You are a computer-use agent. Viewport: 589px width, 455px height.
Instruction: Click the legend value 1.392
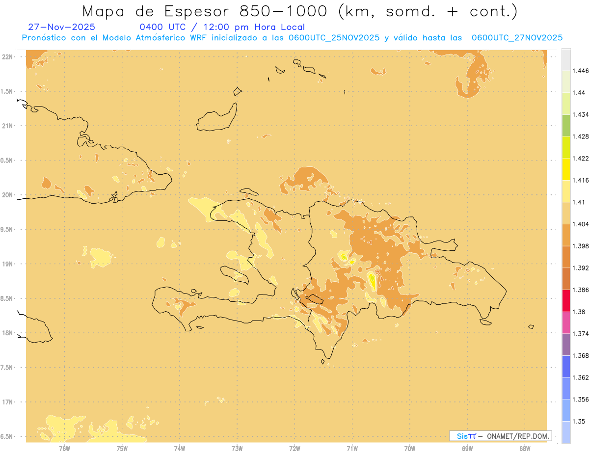tap(581, 268)
